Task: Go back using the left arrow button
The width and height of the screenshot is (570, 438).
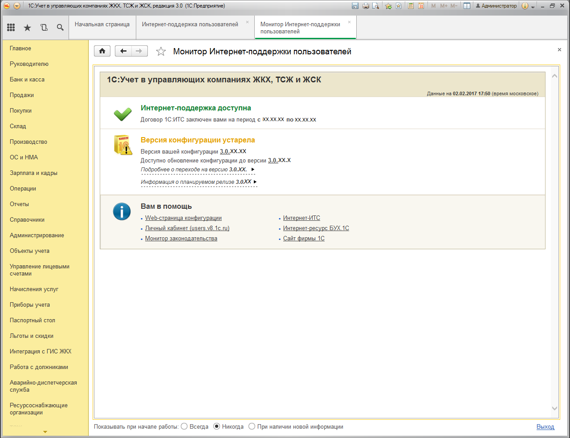Action: [123, 51]
